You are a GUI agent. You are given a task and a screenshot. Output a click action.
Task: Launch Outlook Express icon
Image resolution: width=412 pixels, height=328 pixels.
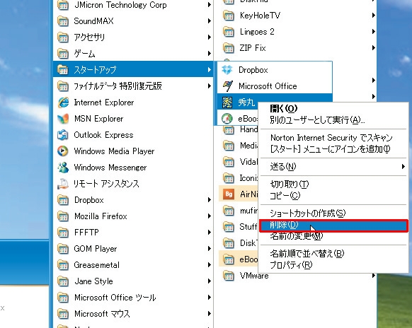[x=63, y=135]
